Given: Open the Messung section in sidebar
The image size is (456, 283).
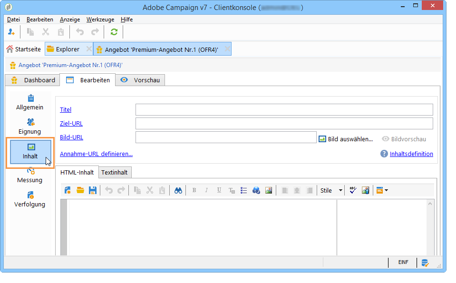Looking at the screenshot, I should pyautogui.click(x=30, y=176).
